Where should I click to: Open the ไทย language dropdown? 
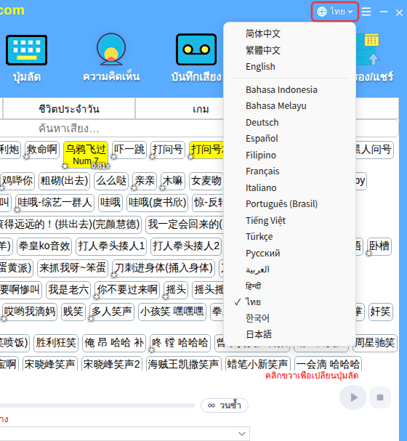pos(335,12)
